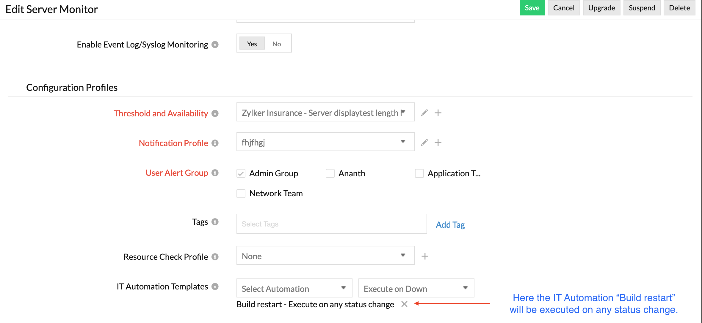Open the Execute on Down dropdown
The height and width of the screenshot is (323, 702).
tap(416, 288)
